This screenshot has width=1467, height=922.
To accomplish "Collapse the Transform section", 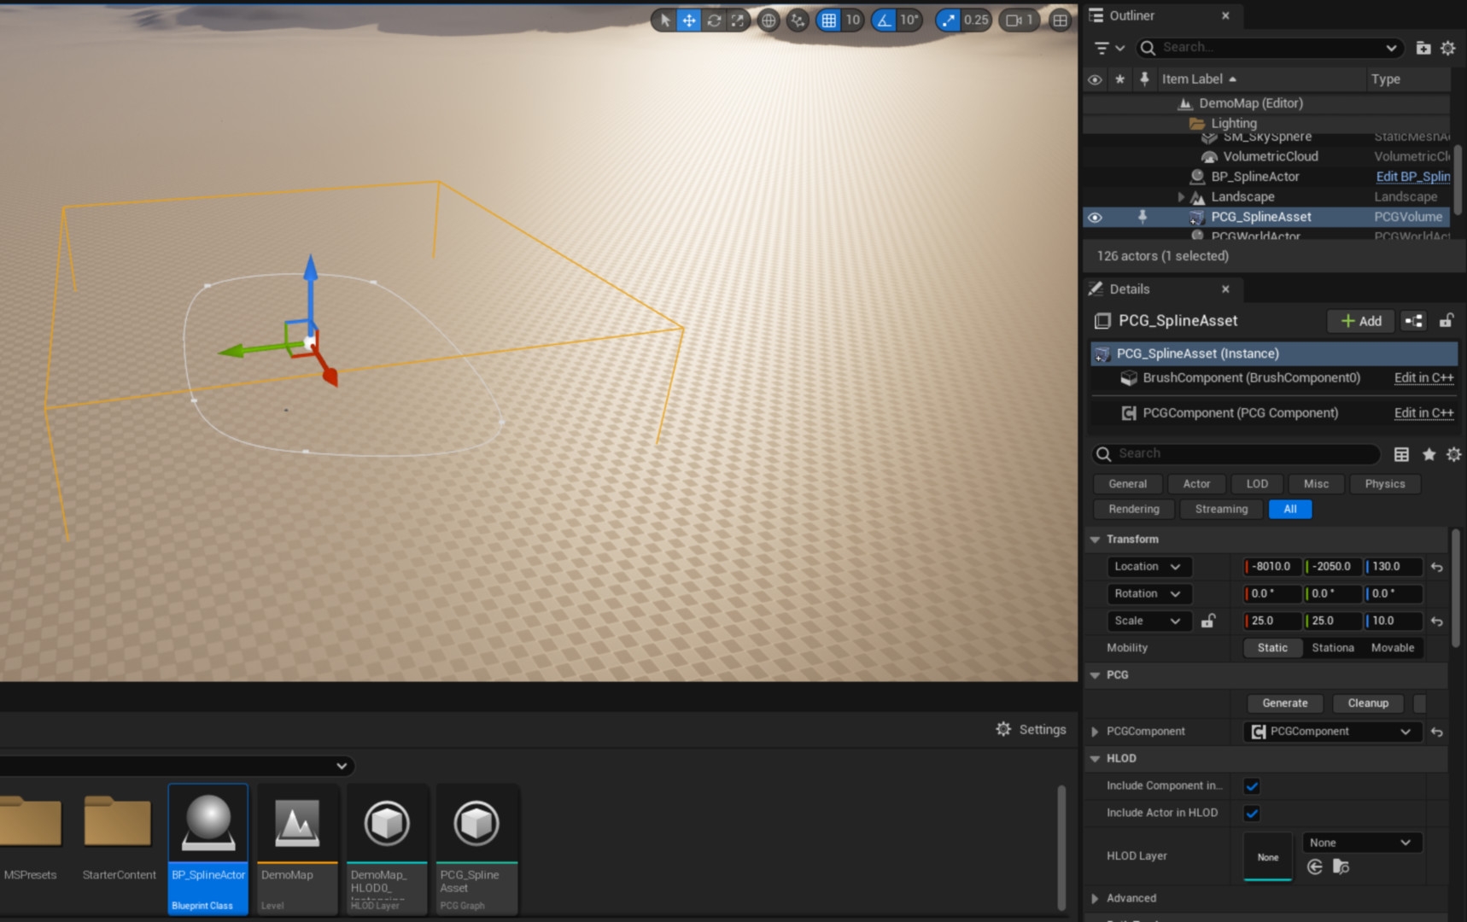I will click(1096, 540).
